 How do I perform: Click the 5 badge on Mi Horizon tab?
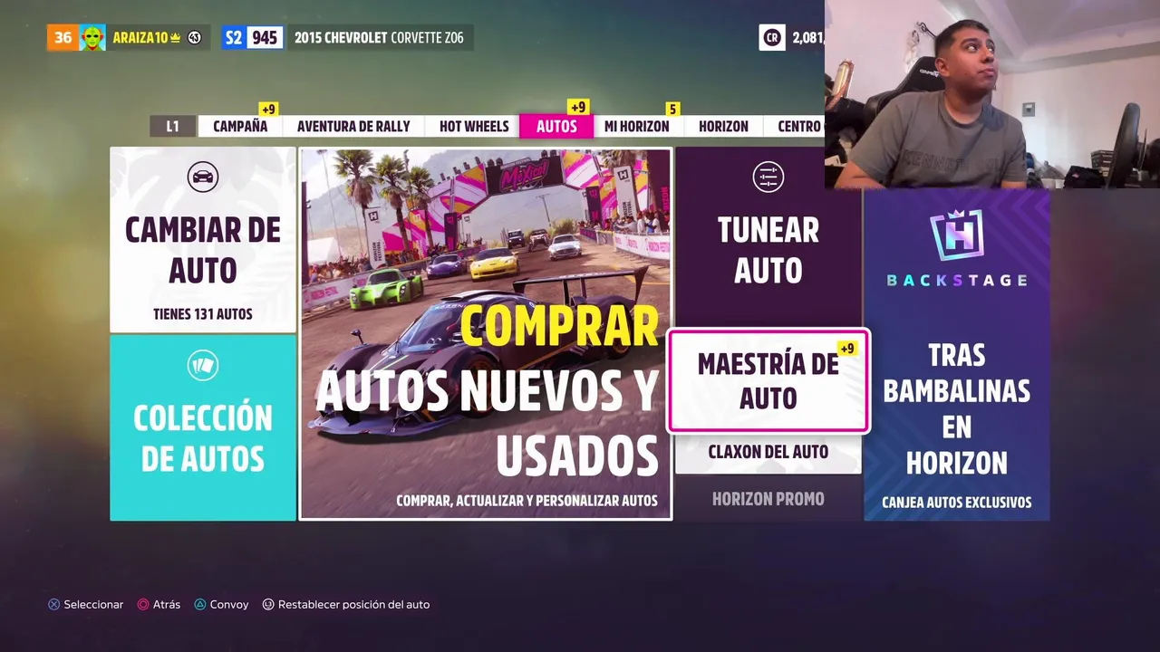click(672, 109)
